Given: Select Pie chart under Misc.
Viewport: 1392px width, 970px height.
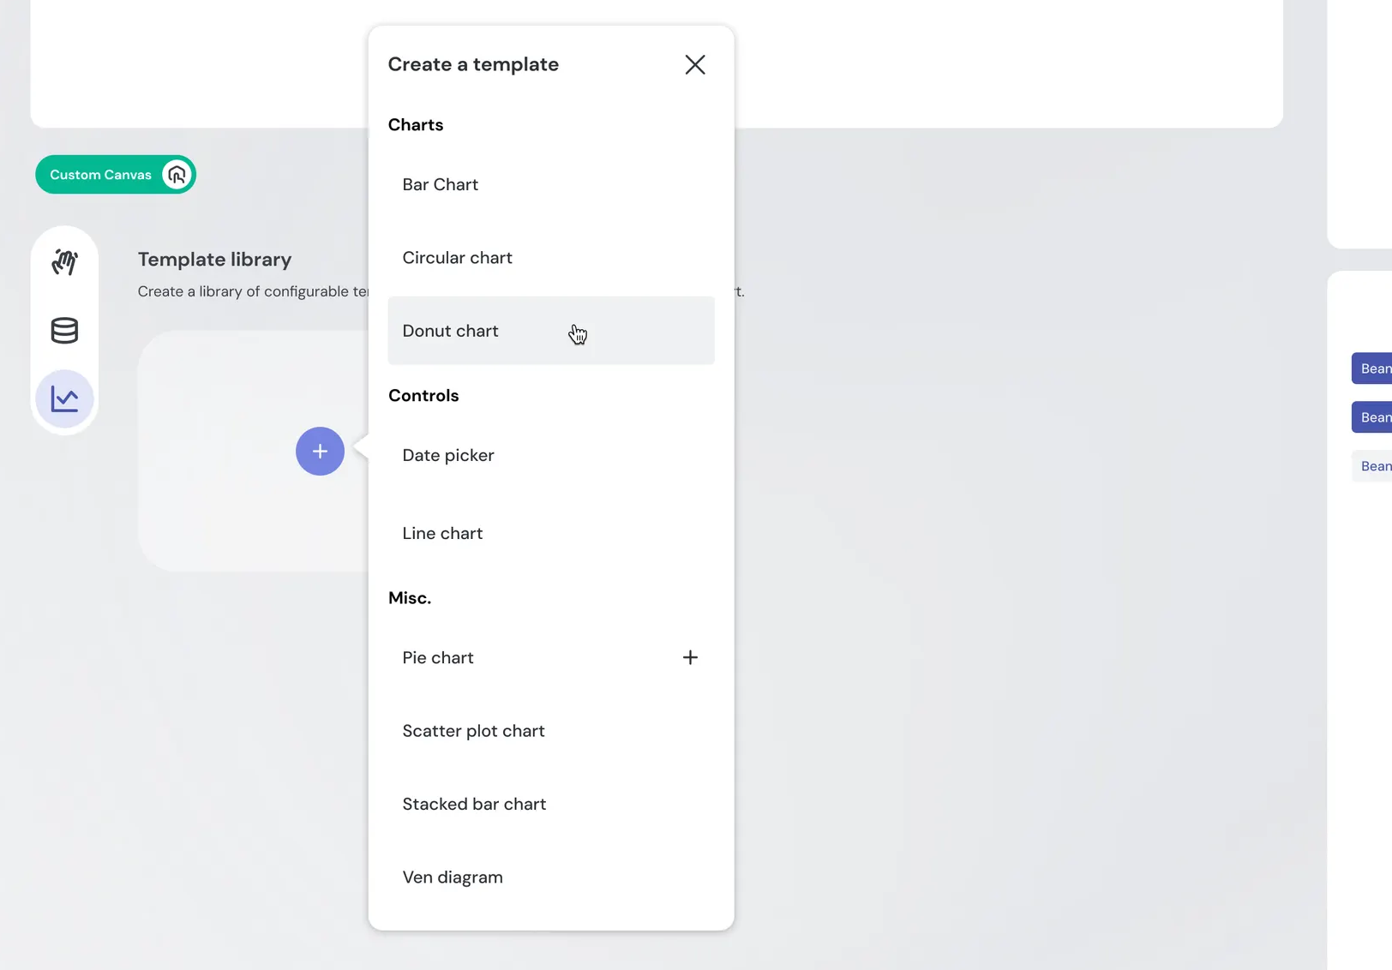Looking at the screenshot, I should coord(438,658).
